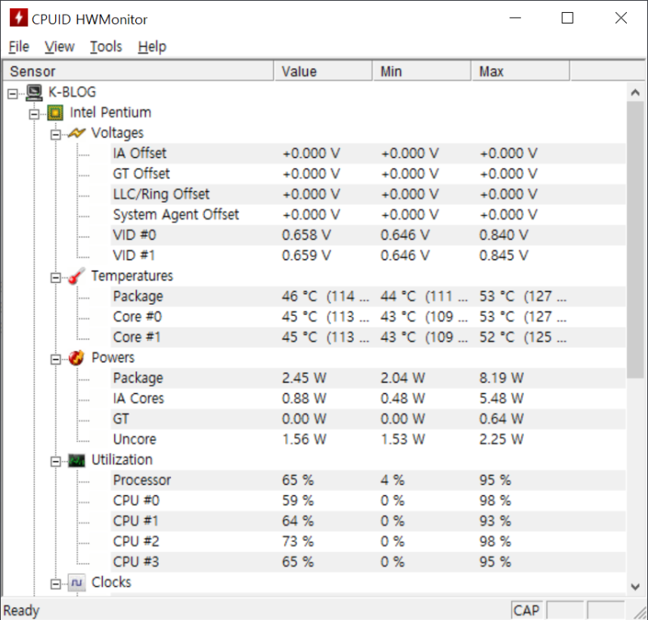The width and height of the screenshot is (648, 620).
Task: Click the CAP indicator in status bar
Action: tap(526, 609)
